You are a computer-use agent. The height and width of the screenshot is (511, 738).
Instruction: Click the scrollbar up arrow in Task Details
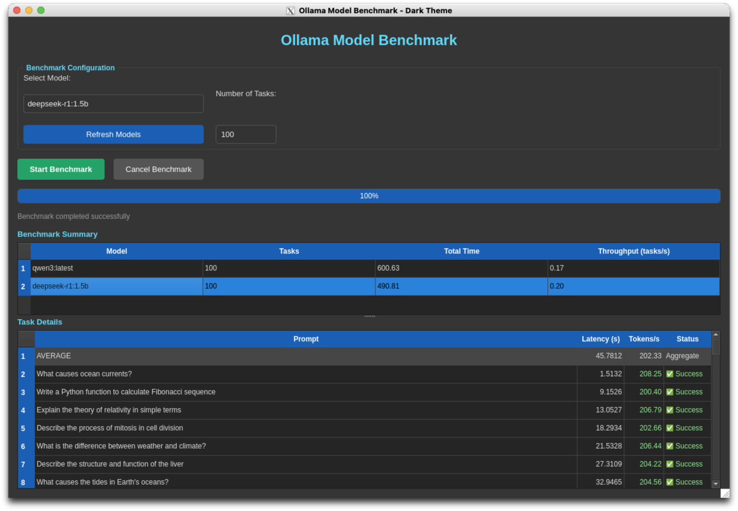(716, 333)
